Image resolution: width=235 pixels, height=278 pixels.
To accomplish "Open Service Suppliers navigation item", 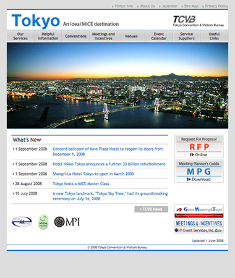I will 186,36.
